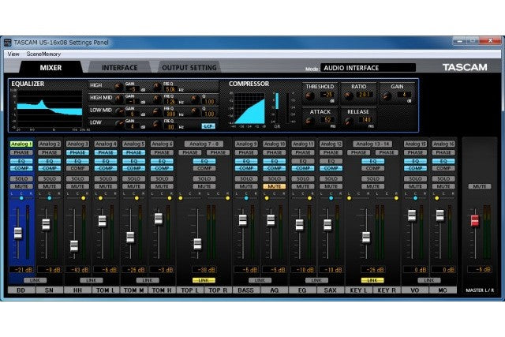Click the HIGH MID FREQ knob
The image size is (505, 337).
pos(157,99)
